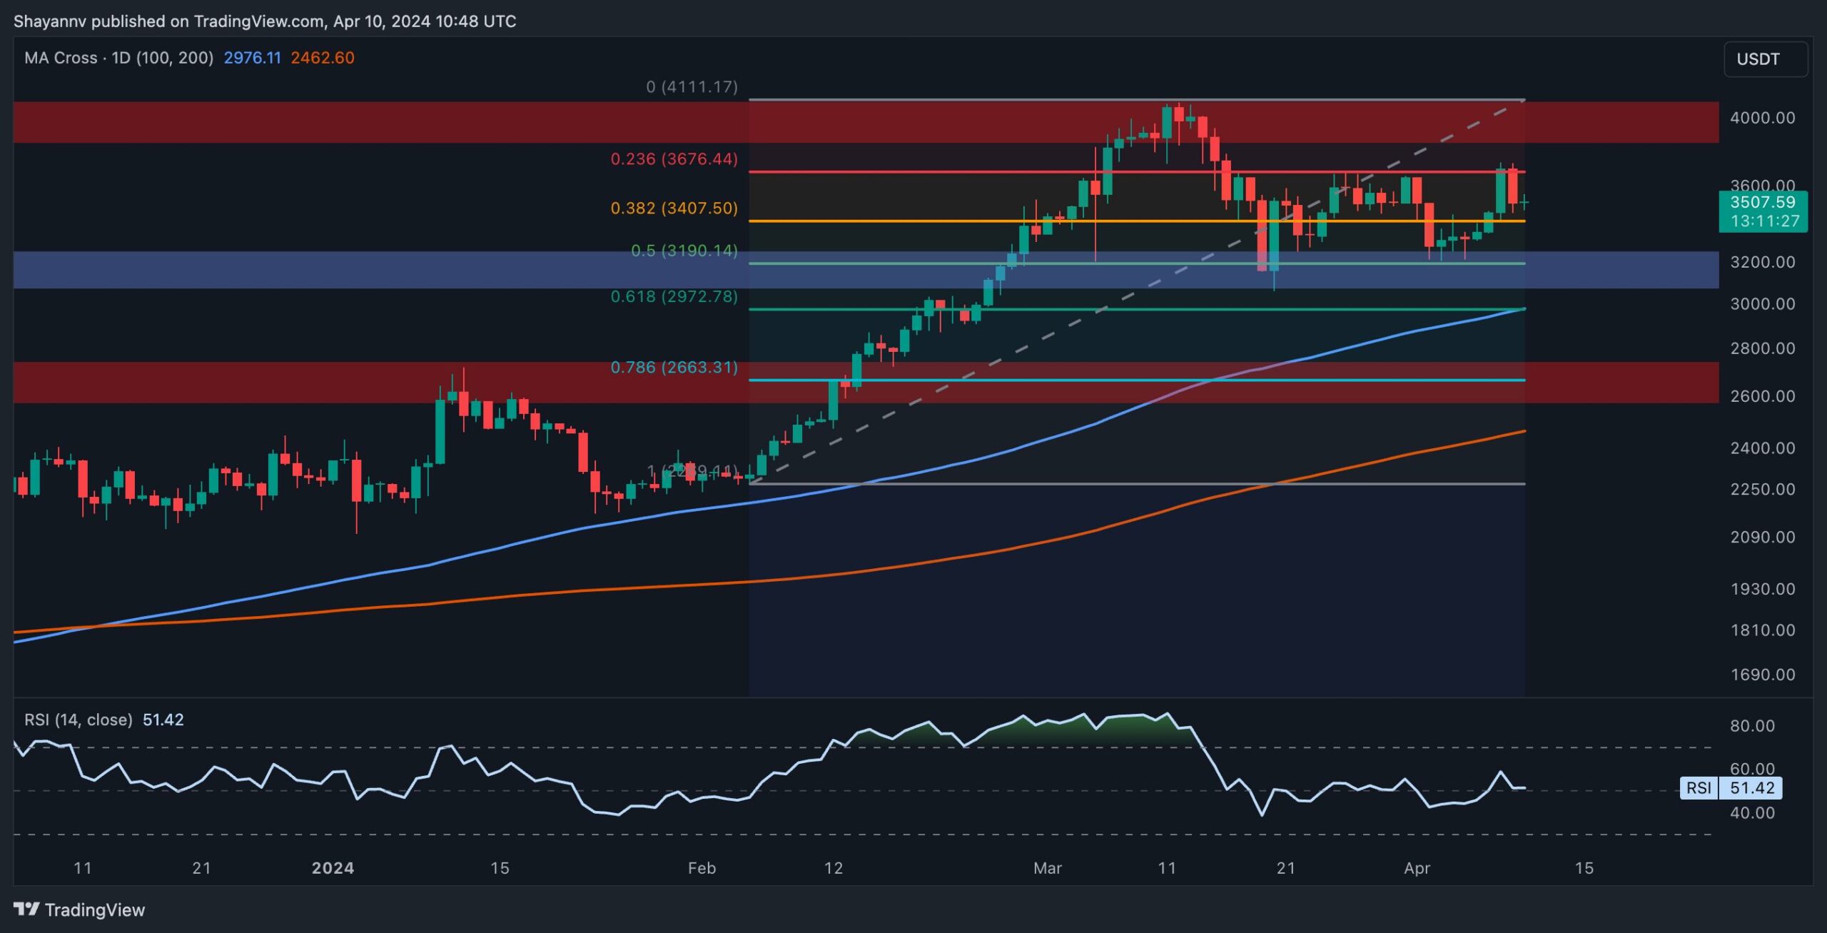Click the 0 (4111.17) Fibonacci top label
The image size is (1827, 933).
[692, 87]
